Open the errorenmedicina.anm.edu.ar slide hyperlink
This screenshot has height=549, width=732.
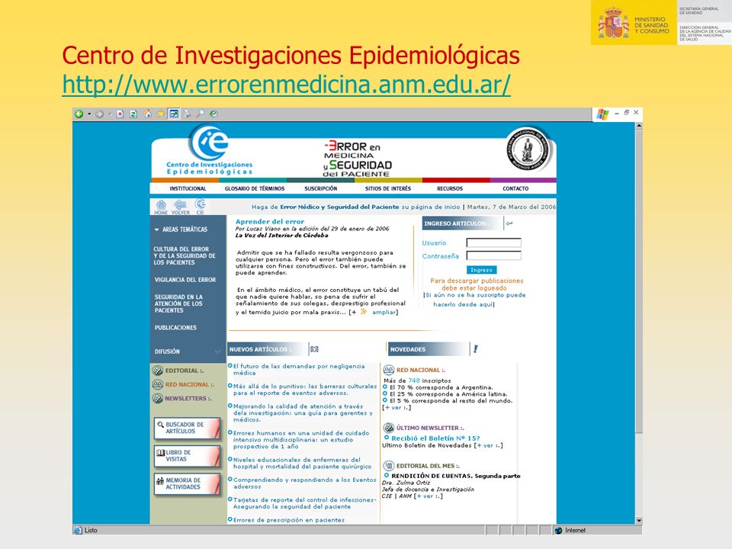(286, 85)
